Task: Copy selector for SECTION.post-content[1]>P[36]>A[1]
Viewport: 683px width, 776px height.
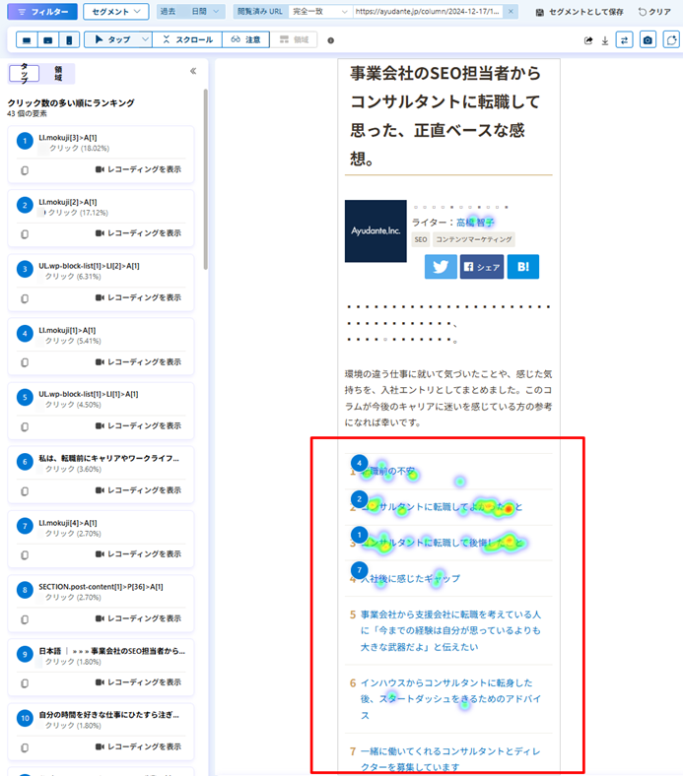Action: 25,619
